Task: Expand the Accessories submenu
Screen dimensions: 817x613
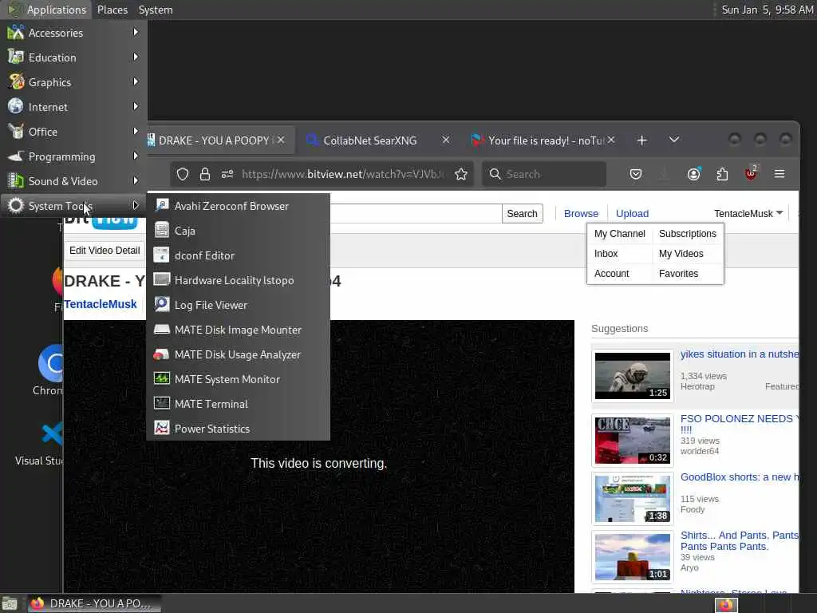Action: (73, 32)
